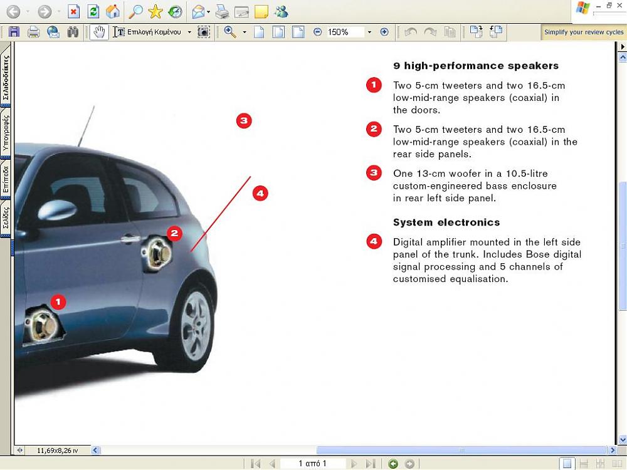Go to next page button
Image resolution: width=627 pixels, height=470 pixels.
coord(354,464)
